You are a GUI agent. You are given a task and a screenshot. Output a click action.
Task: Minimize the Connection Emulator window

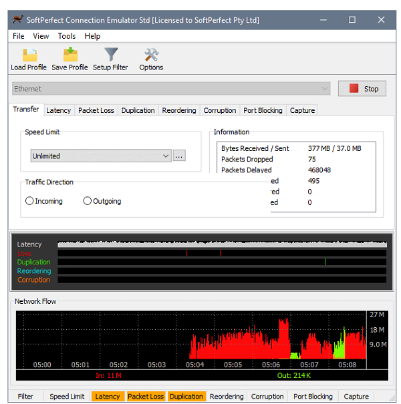point(323,20)
